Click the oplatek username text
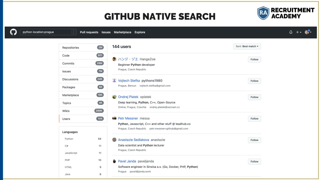Image resolution: width=320 pixels, height=180 pixels. [x=146, y=97]
